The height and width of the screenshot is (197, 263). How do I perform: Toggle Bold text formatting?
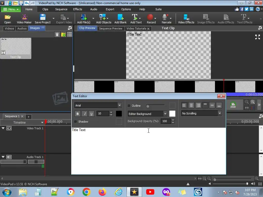tap(78, 114)
